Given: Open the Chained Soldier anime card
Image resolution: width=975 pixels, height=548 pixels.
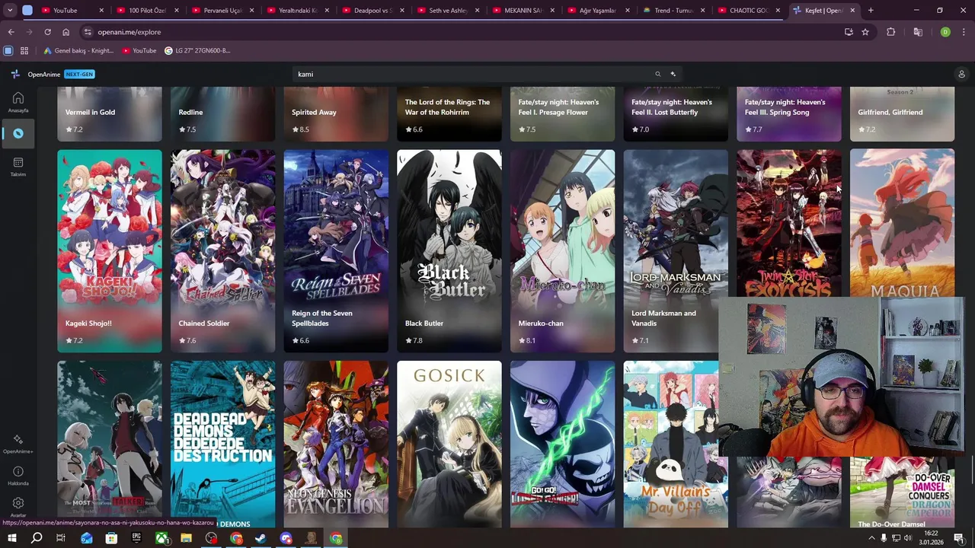Looking at the screenshot, I should pos(222,250).
